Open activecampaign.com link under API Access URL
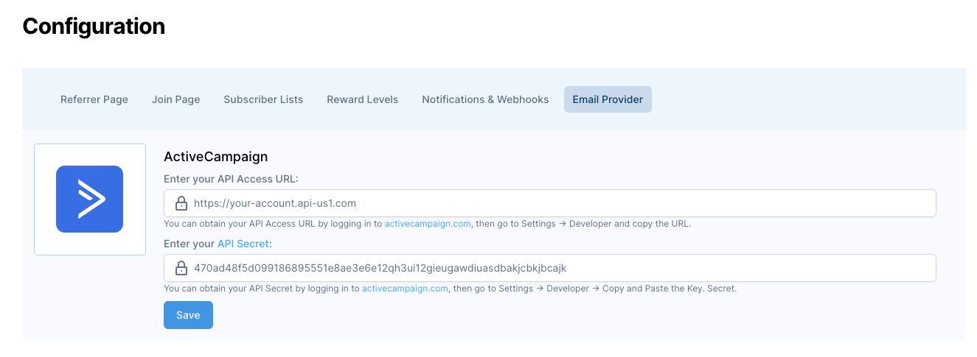Viewport: 977px width, 357px height. [428, 224]
